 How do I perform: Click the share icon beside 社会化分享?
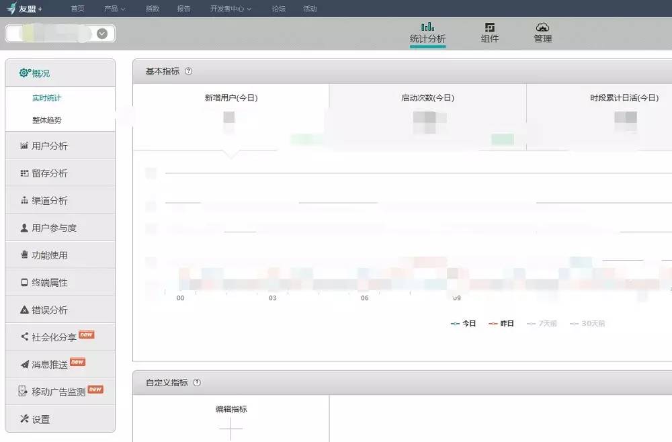click(x=24, y=337)
